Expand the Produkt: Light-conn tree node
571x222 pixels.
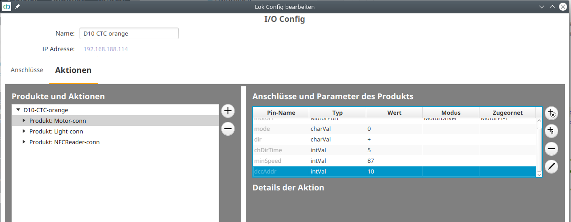tap(24, 131)
